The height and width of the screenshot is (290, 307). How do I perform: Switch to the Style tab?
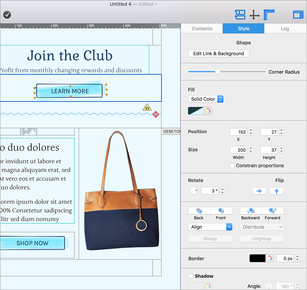[x=243, y=28]
